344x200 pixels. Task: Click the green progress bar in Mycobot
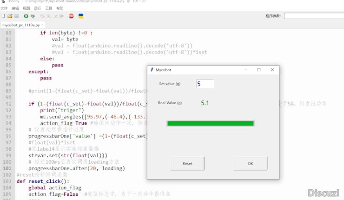(211, 123)
